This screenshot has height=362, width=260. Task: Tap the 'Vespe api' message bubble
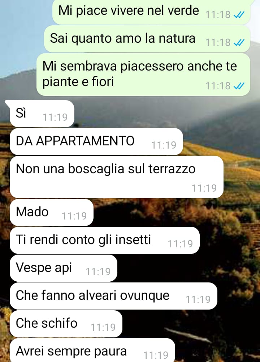[64, 268]
